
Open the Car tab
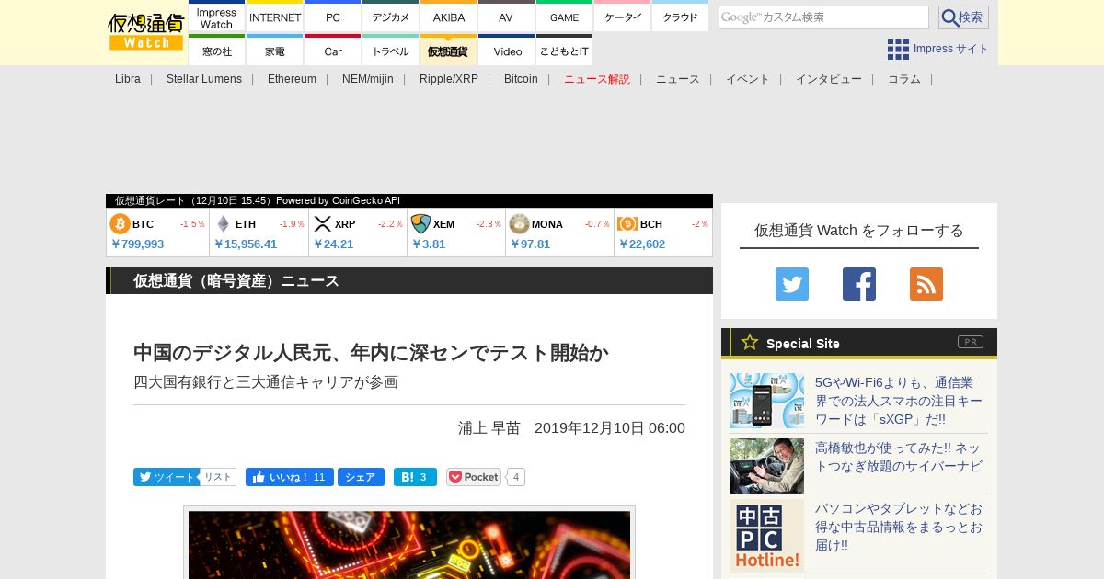coord(333,51)
